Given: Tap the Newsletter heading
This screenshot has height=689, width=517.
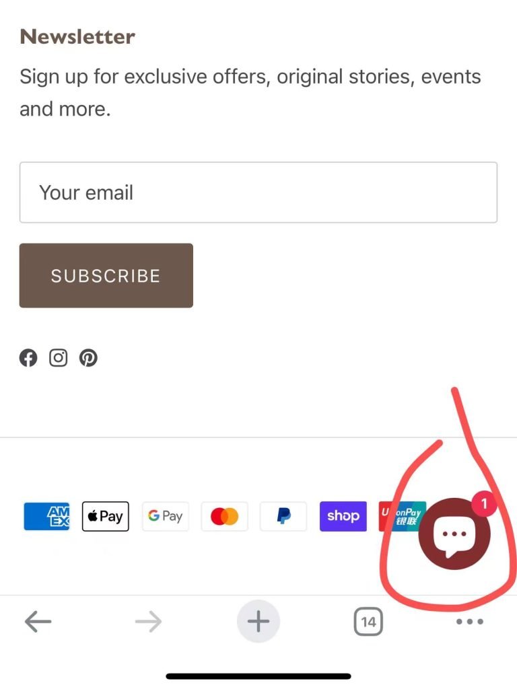Looking at the screenshot, I should click(x=77, y=36).
